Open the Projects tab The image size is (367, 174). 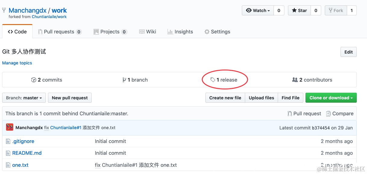pos(110,32)
